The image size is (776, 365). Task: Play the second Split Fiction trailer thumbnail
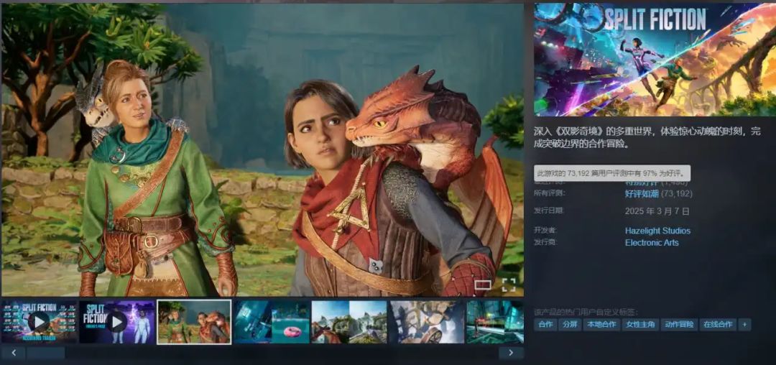pos(117,322)
